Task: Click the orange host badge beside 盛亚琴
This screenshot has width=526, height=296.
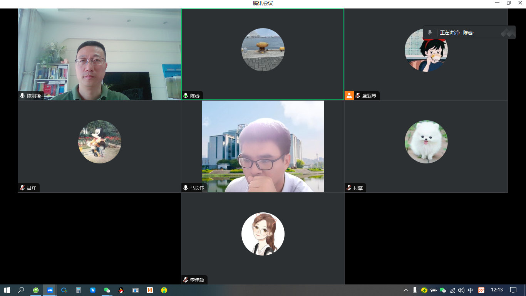Action: 349,96
